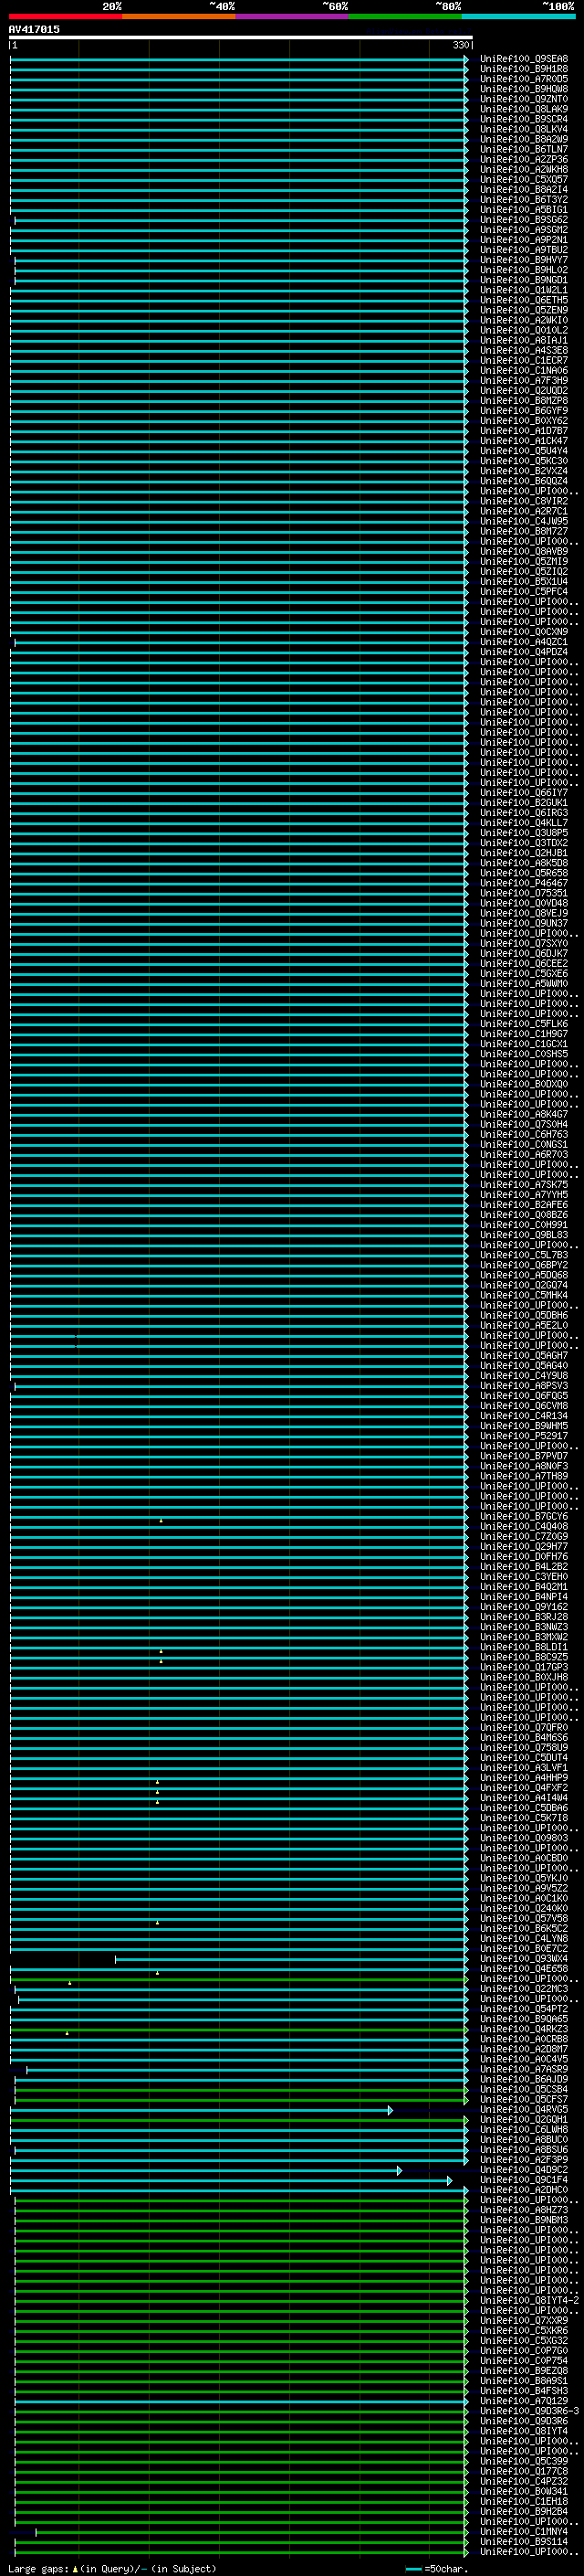Viewport: 584px width, 2576px height.
Task: Click the purple ~60% legend segment
Action: pos(291,16)
